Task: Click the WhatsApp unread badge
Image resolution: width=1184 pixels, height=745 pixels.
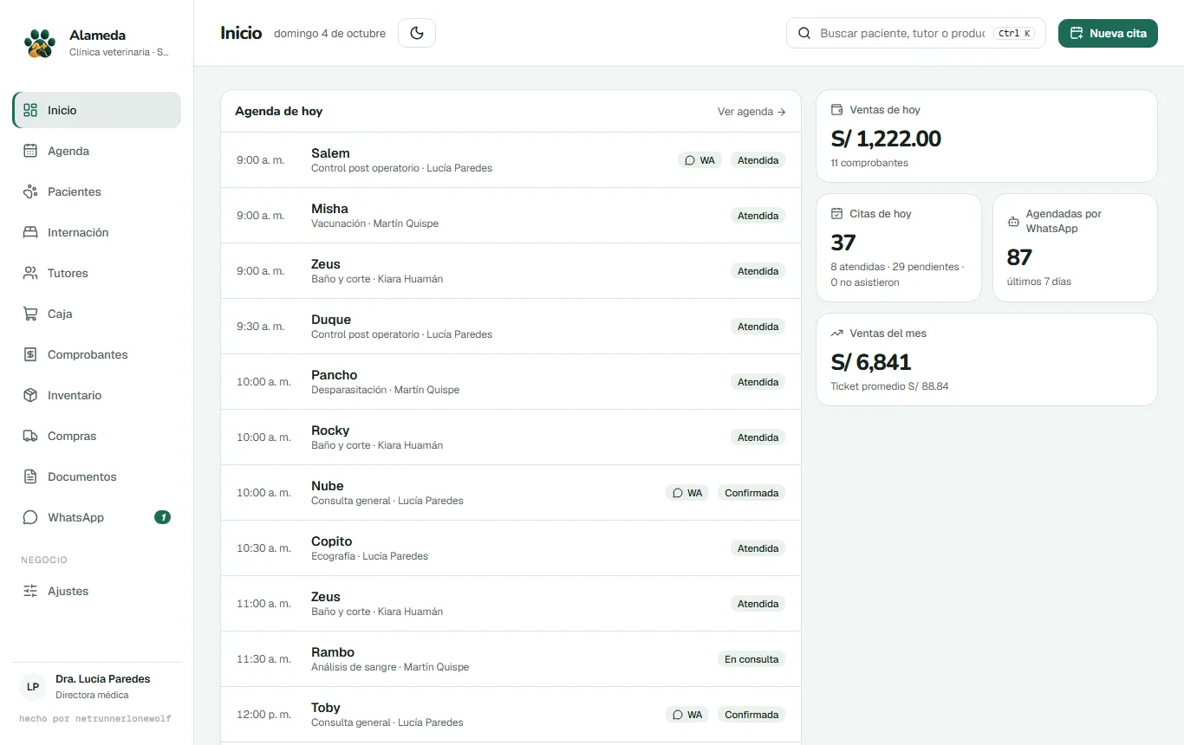Action: 162,517
